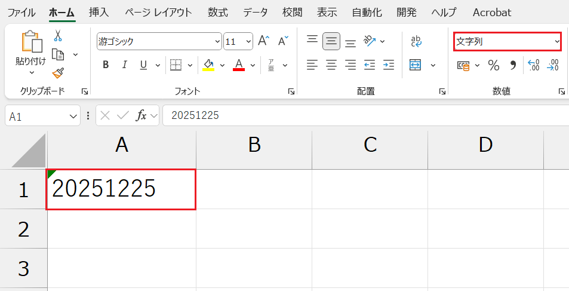Image resolution: width=569 pixels, height=291 pixels.
Task: Open 配置 alignment dialog launcher
Action: (442, 92)
